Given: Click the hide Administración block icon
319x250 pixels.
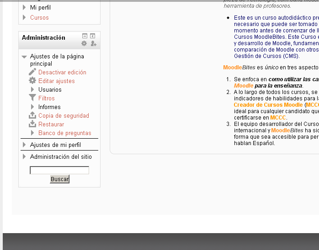Looking at the screenshot, I should (x=85, y=36).
